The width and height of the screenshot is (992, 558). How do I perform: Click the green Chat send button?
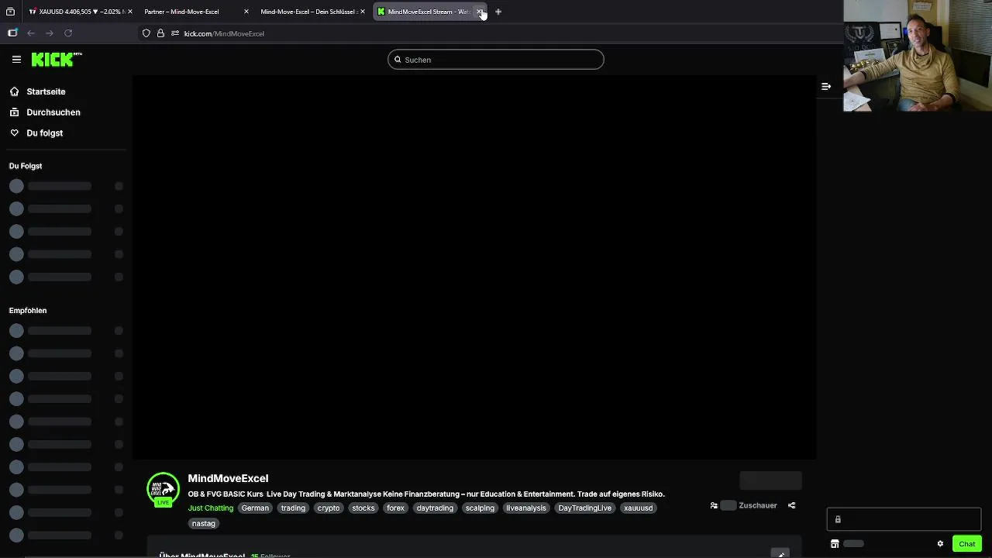(966, 544)
